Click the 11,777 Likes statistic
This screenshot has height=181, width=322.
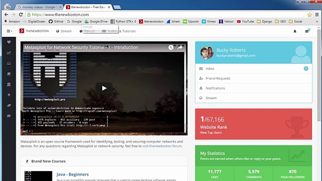(215, 174)
